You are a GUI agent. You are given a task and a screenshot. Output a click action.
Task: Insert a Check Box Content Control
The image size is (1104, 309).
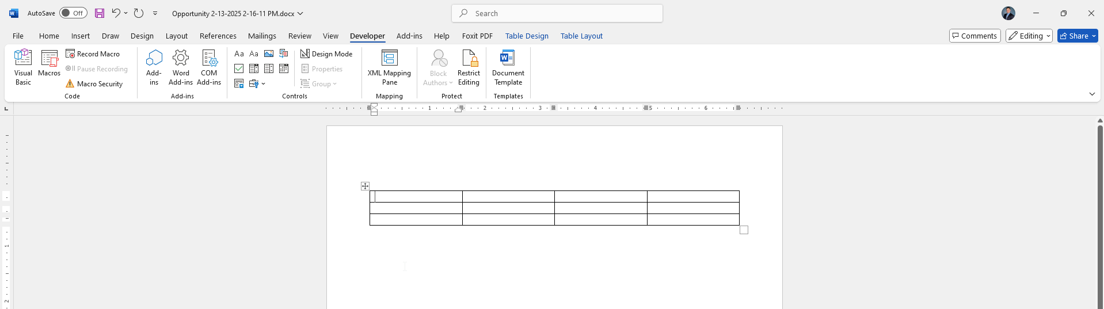[239, 68]
